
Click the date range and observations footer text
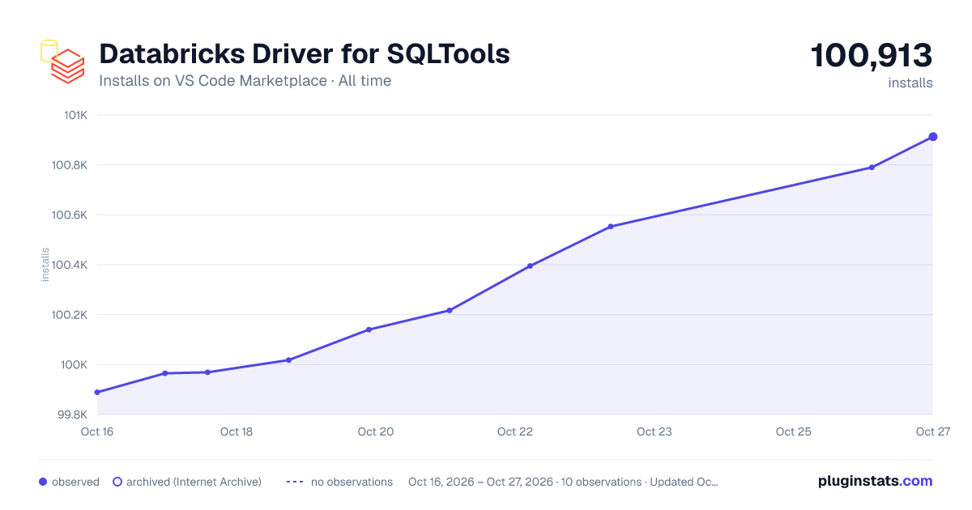[563, 482]
